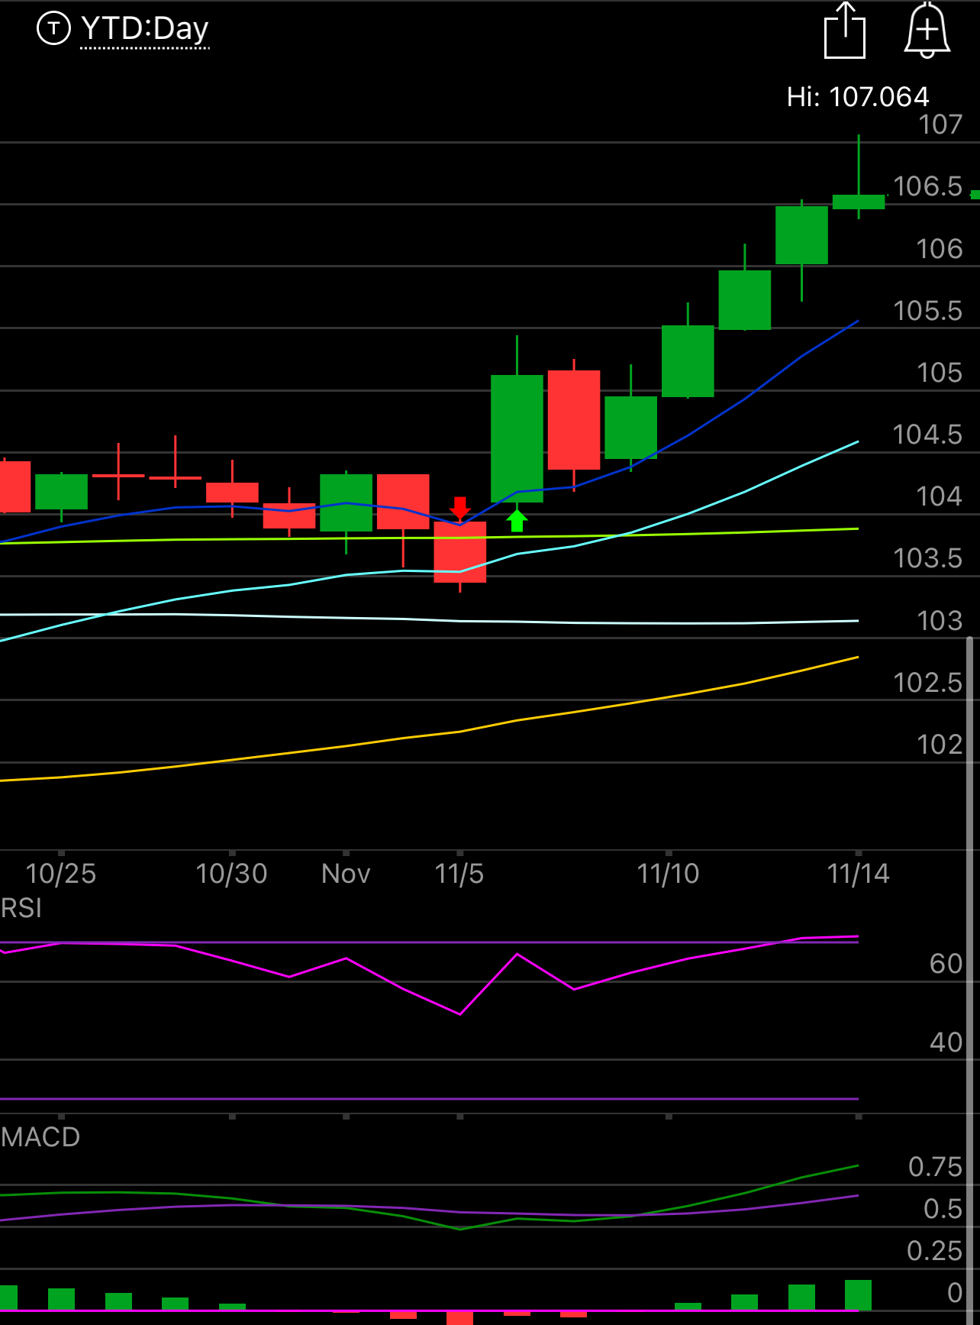
Task: Tap the 11/14 date label on axis
Action: click(x=858, y=874)
